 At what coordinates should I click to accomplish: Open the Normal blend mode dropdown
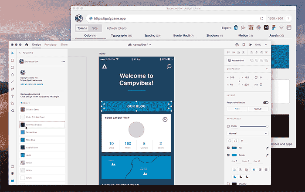coord(247,133)
